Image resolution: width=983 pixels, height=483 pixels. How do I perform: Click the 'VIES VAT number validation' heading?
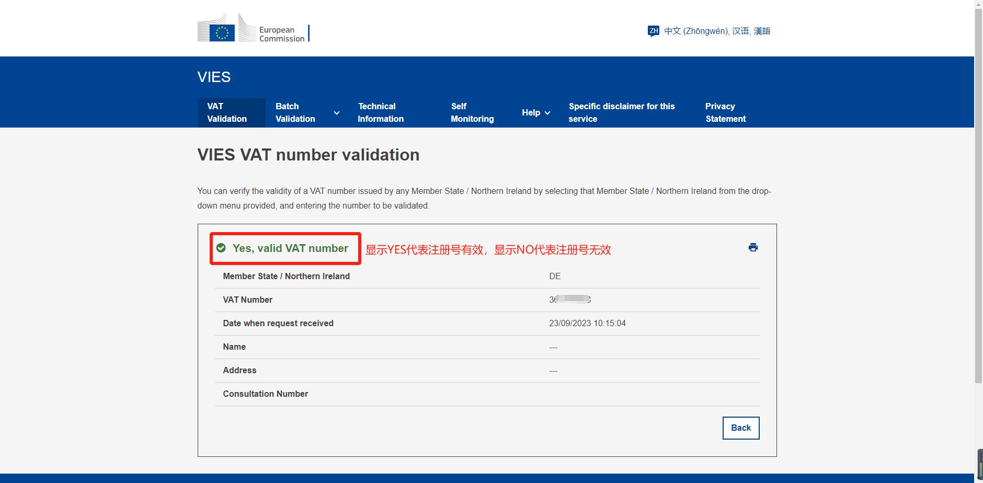pyautogui.click(x=308, y=155)
